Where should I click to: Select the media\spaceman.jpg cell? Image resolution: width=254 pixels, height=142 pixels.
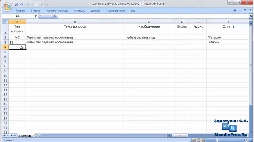(x=149, y=37)
